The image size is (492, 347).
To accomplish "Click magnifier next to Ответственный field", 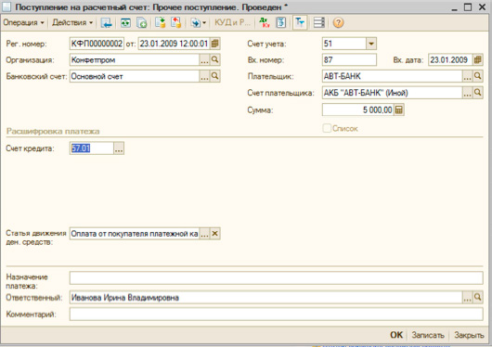I will tap(477, 297).
